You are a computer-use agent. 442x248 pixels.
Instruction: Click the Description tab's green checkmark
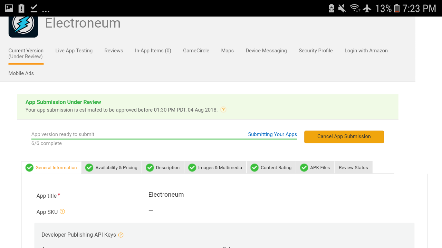click(x=150, y=168)
